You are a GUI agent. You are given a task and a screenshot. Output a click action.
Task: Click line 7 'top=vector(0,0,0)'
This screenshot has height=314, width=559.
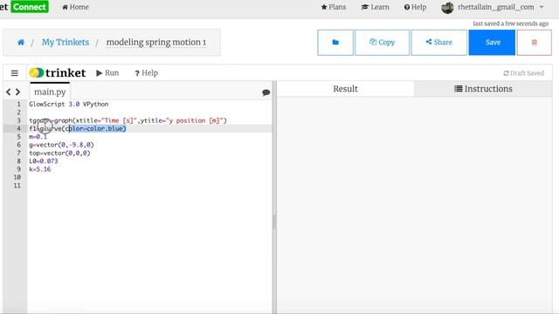[x=59, y=154]
